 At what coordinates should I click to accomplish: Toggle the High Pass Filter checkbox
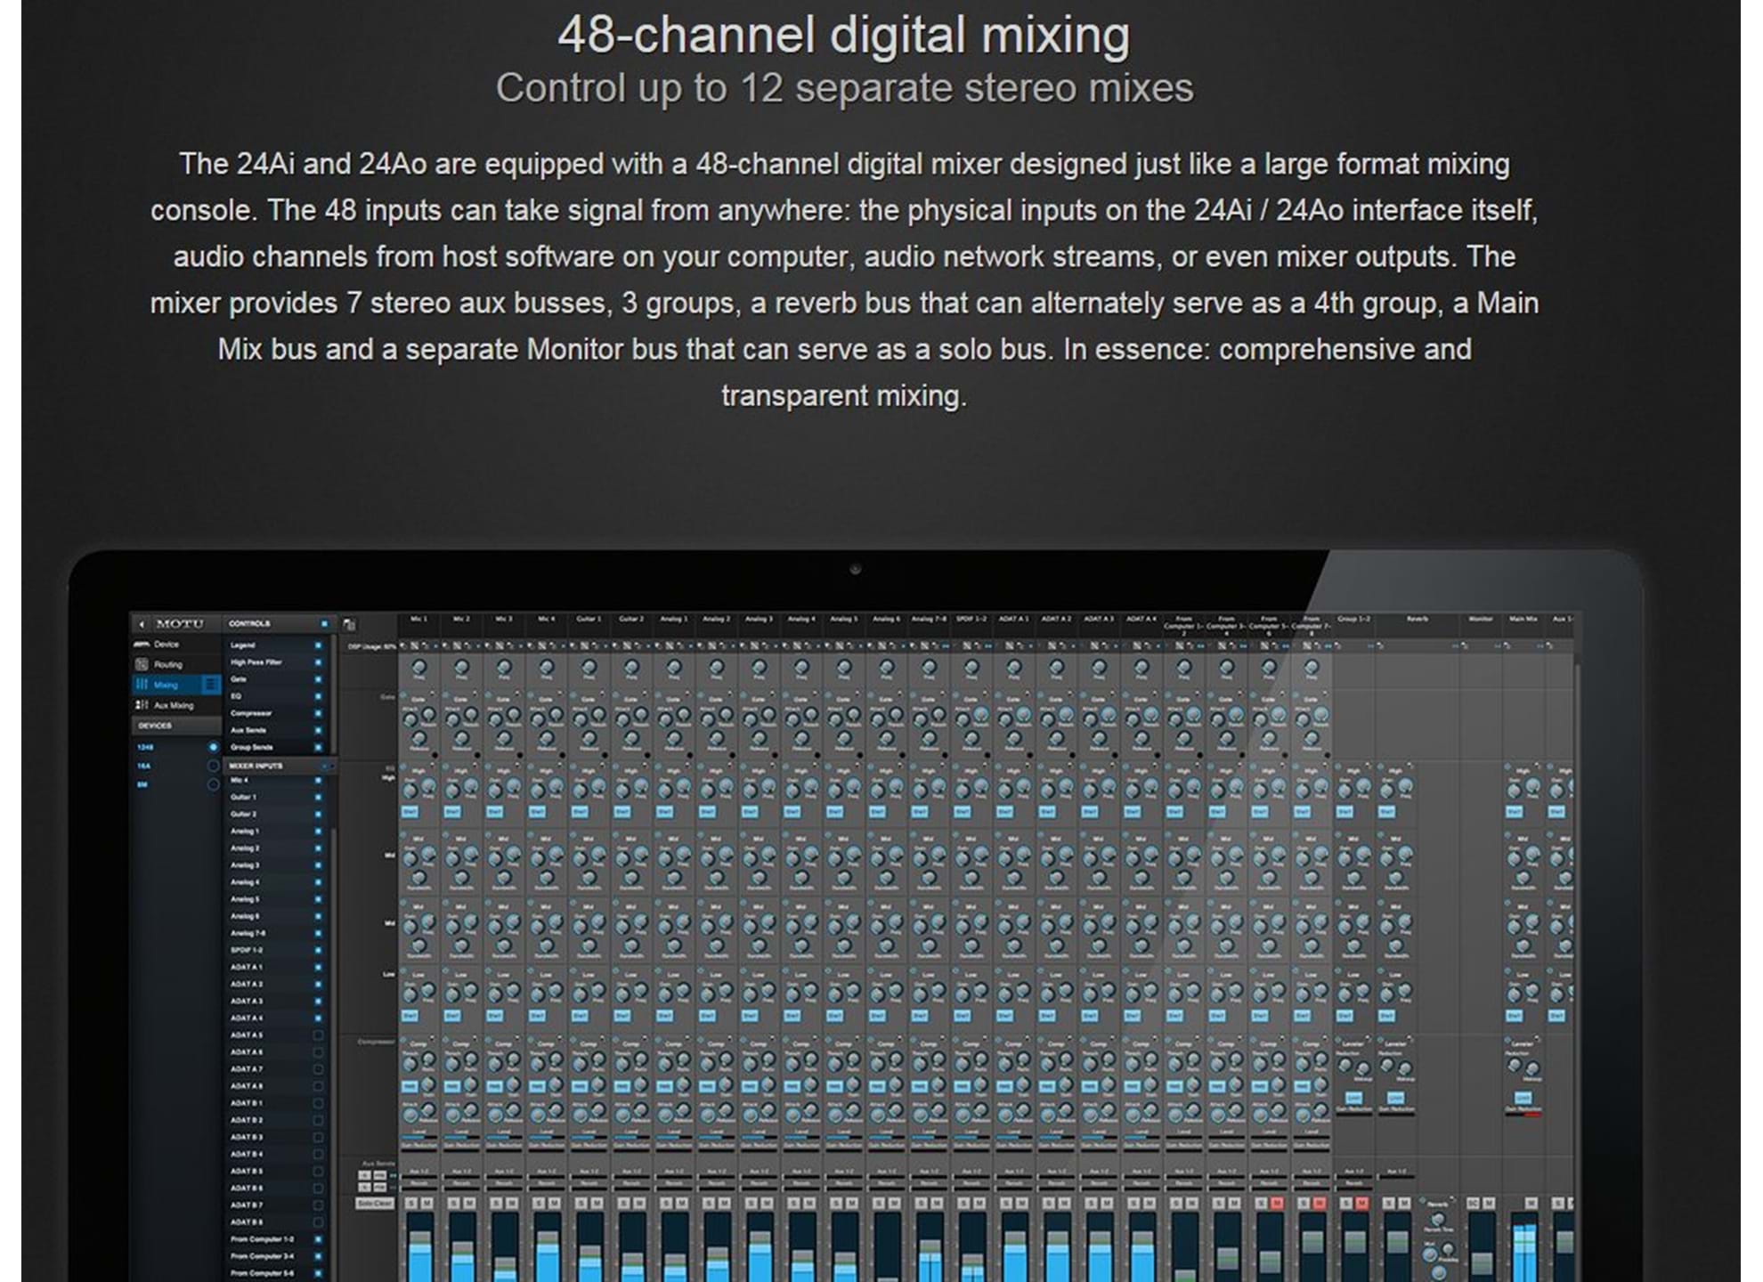pyautogui.click(x=319, y=662)
